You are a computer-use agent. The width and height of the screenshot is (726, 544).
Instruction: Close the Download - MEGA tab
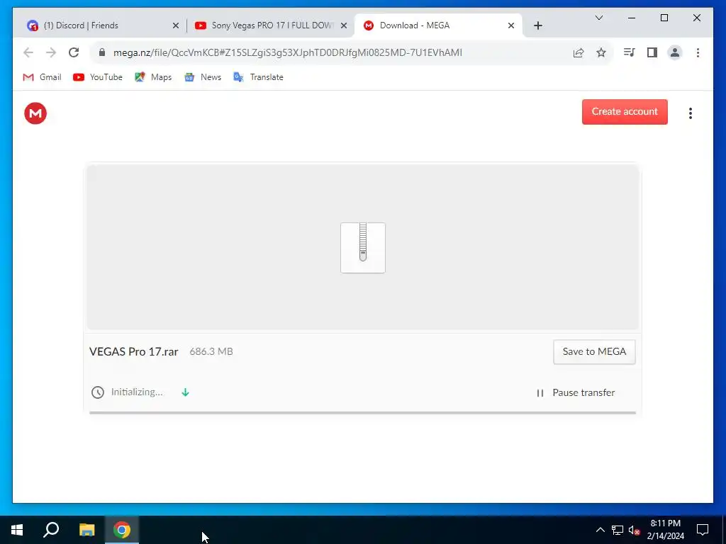click(x=510, y=26)
